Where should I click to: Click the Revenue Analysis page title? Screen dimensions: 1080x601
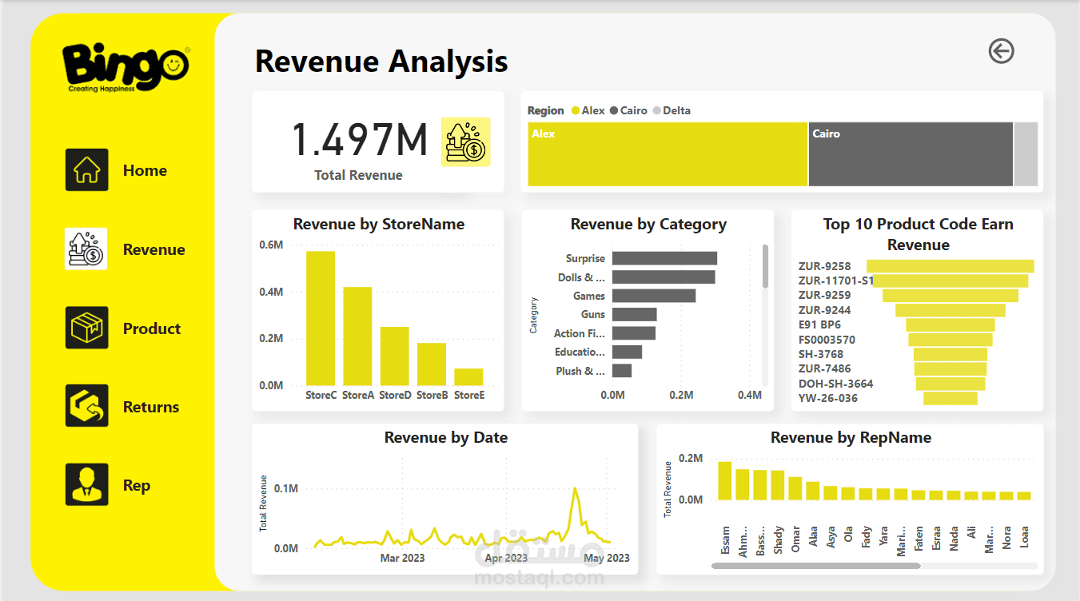pyautogui.click(x=381, y=61)
